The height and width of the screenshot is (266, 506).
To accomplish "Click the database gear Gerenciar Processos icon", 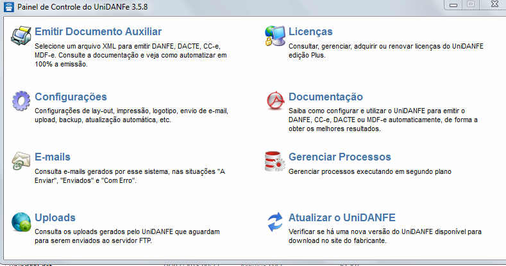I will coord(275,161).
